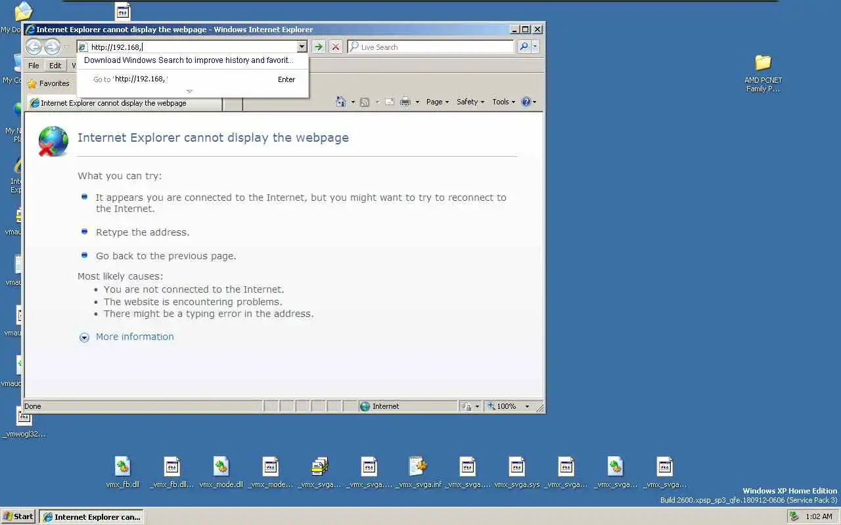Click the 'More information' link
Viewport: 841px width, 525px height.
click(135, 337)
